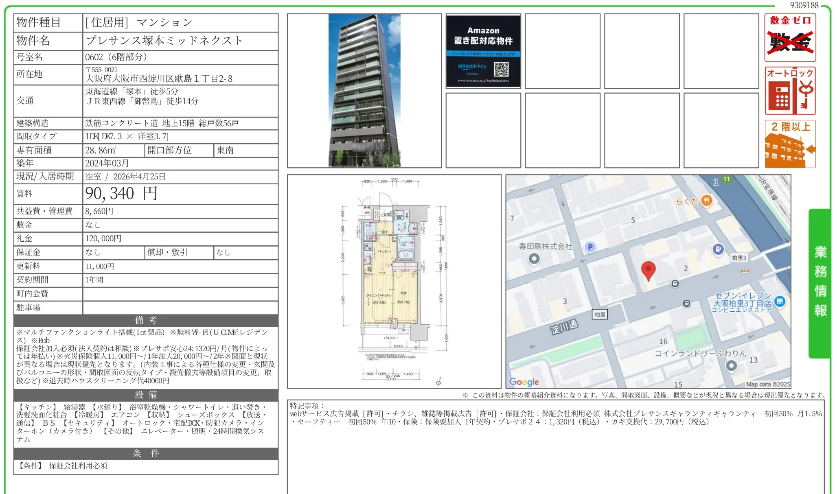This screenshot has height=494, width=837.
Task: Open the floor plan drawing image
Action: pos(394,281)
